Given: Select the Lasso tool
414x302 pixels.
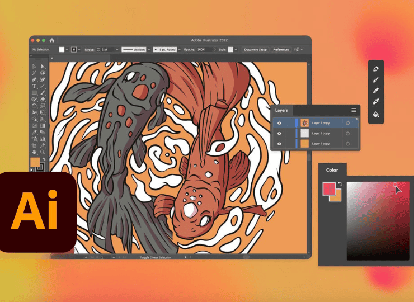Looking at the screenshot, I should [43, 73].
